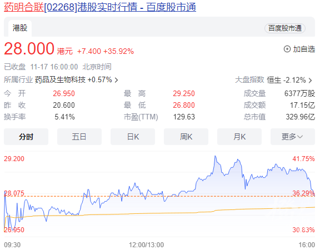Switch to the 分时 chart tab

point(26,137)
